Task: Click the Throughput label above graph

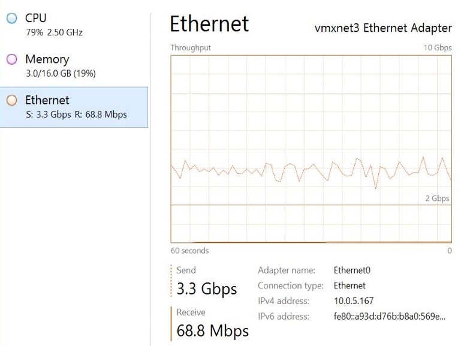Action: pos(191,48)
